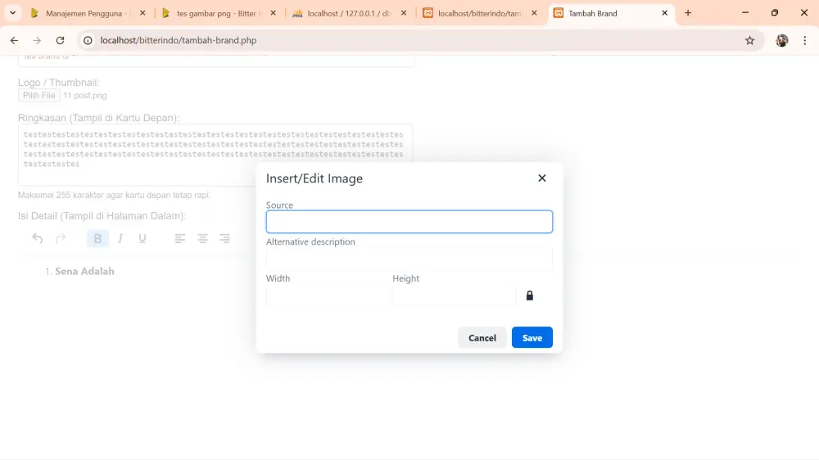The width and height of the screenshot is (819, 460).
Task: Reload the page with browser refresh icon
Action: click(60, 40)
